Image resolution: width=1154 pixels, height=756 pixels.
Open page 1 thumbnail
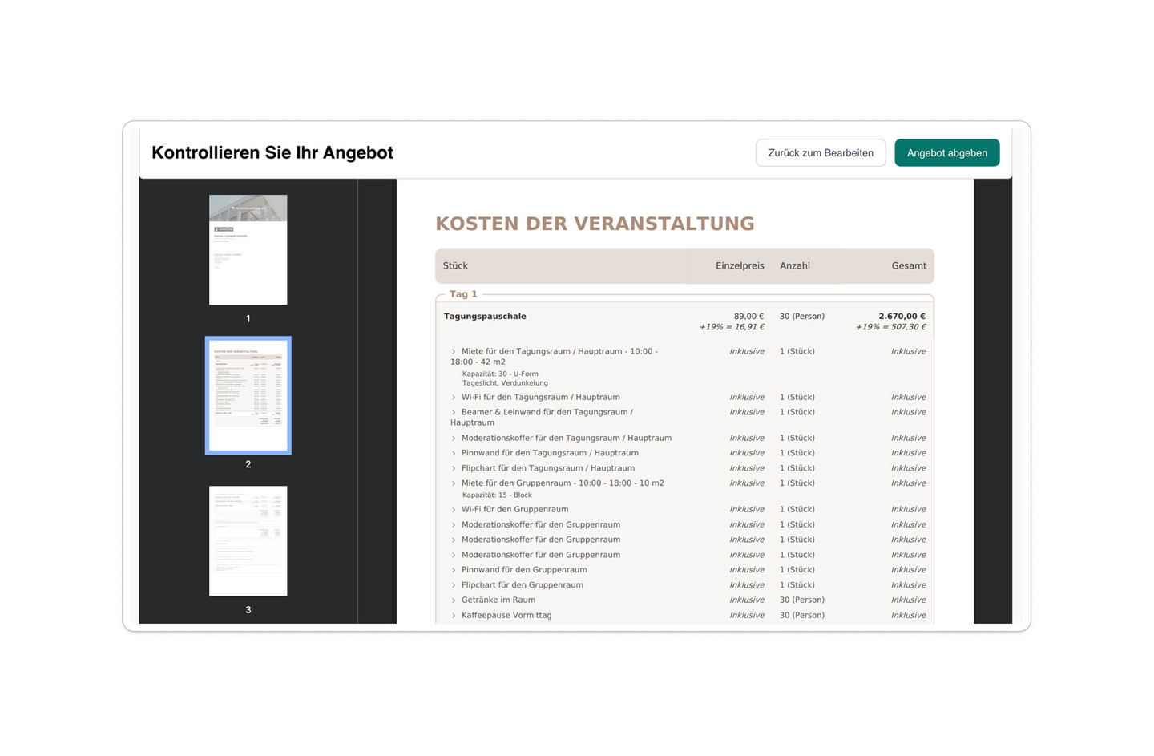pyautogui.click(x=248, y=249)
